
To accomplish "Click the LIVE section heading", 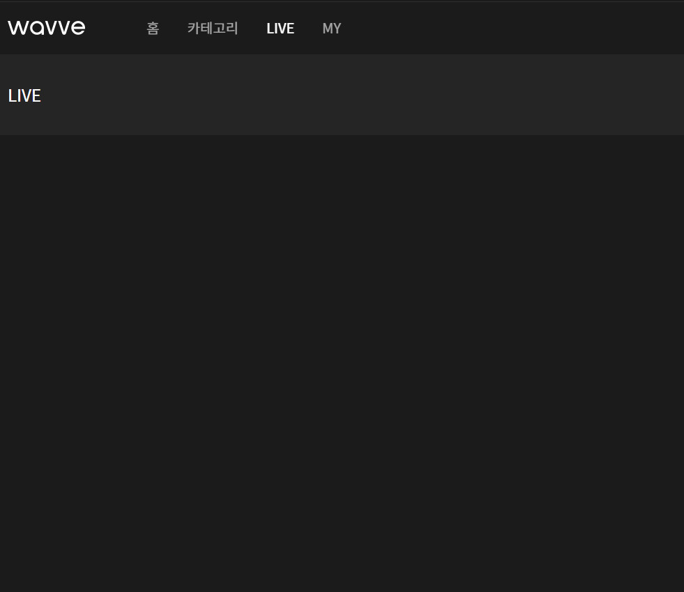I will [24, 96].
